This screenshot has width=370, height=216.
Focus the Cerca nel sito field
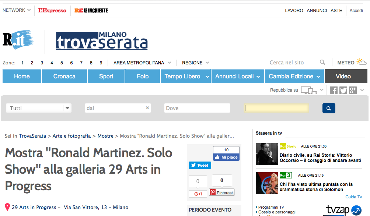click(294, 63)
